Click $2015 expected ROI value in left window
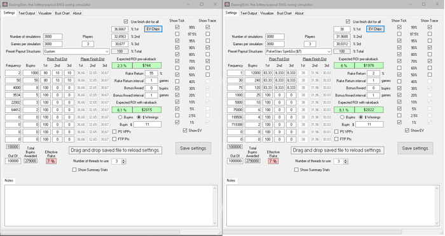445x236 pixels. pyautogui.click(x=147, y=110)
